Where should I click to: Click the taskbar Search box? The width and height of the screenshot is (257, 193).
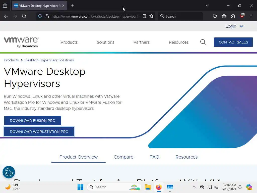[x=114, y=187]
